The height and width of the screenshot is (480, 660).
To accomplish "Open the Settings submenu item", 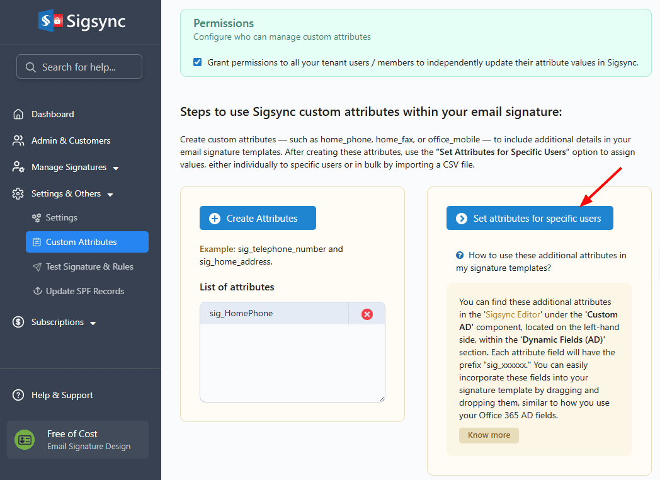I will click(61, 217).
